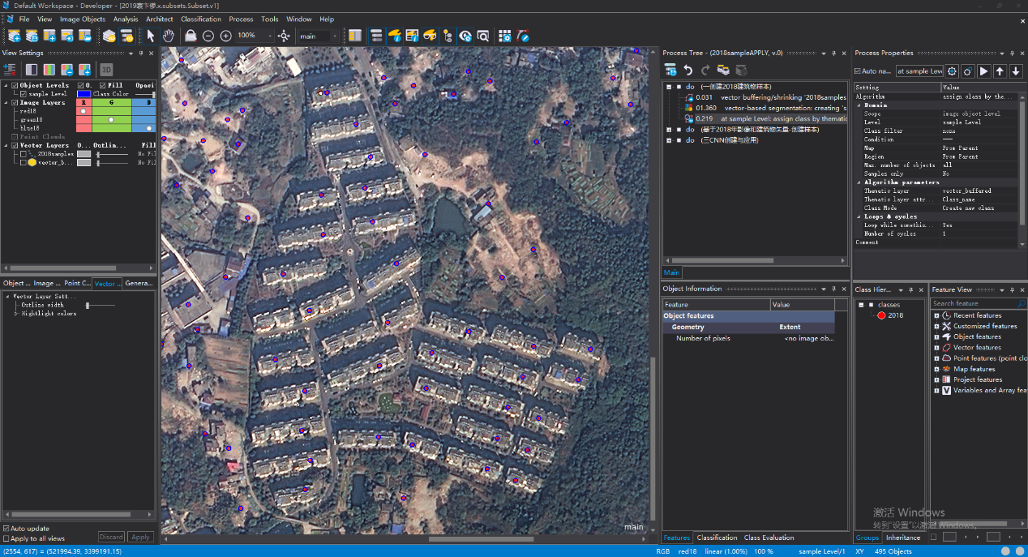Move process down with arrow icon
The width and height of the screenshot is (1028, 557).
tap(1016, 71)
